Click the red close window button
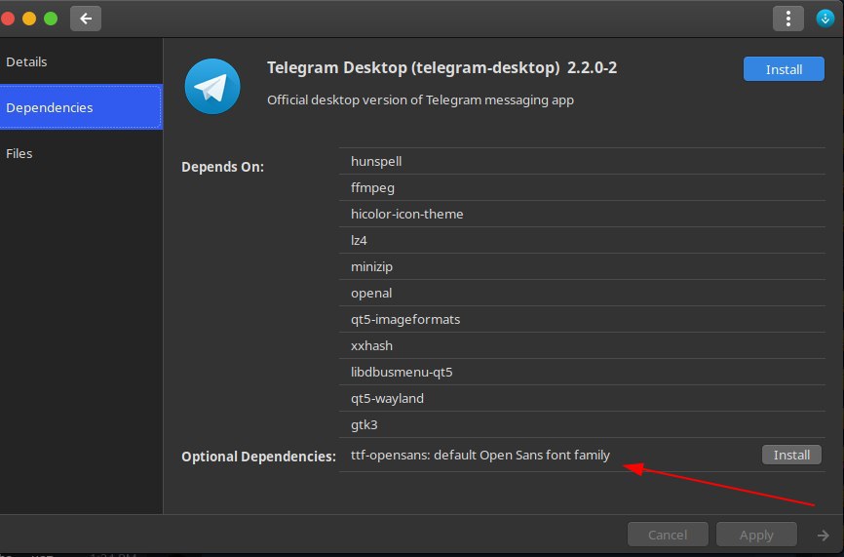The width and height of the screenshot is (844, 557). coord(8,19)
